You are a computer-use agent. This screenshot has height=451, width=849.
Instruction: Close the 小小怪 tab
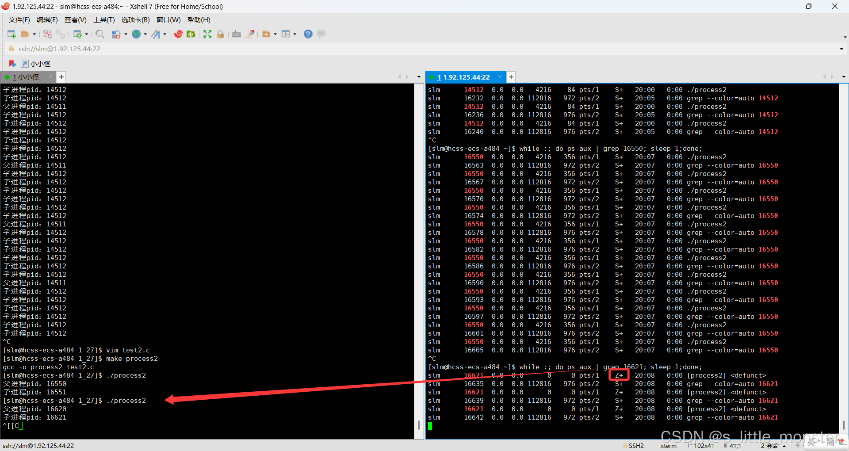pos(50,77)
